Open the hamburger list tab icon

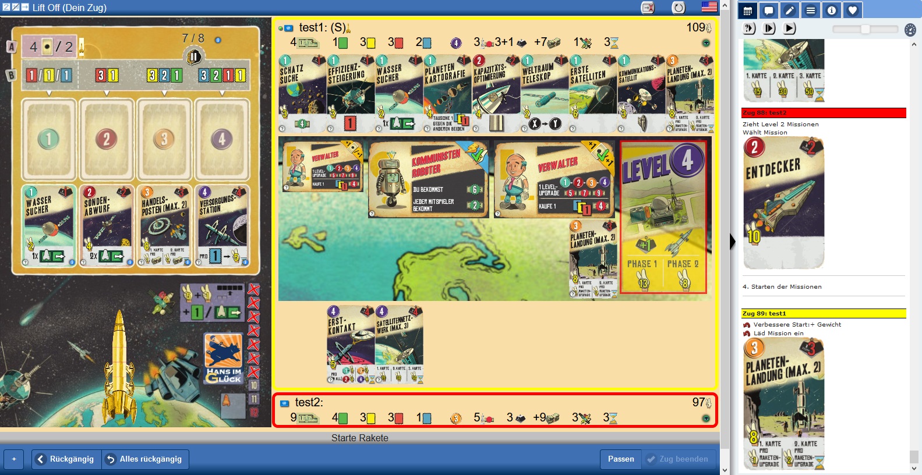(x=811, y=10)
